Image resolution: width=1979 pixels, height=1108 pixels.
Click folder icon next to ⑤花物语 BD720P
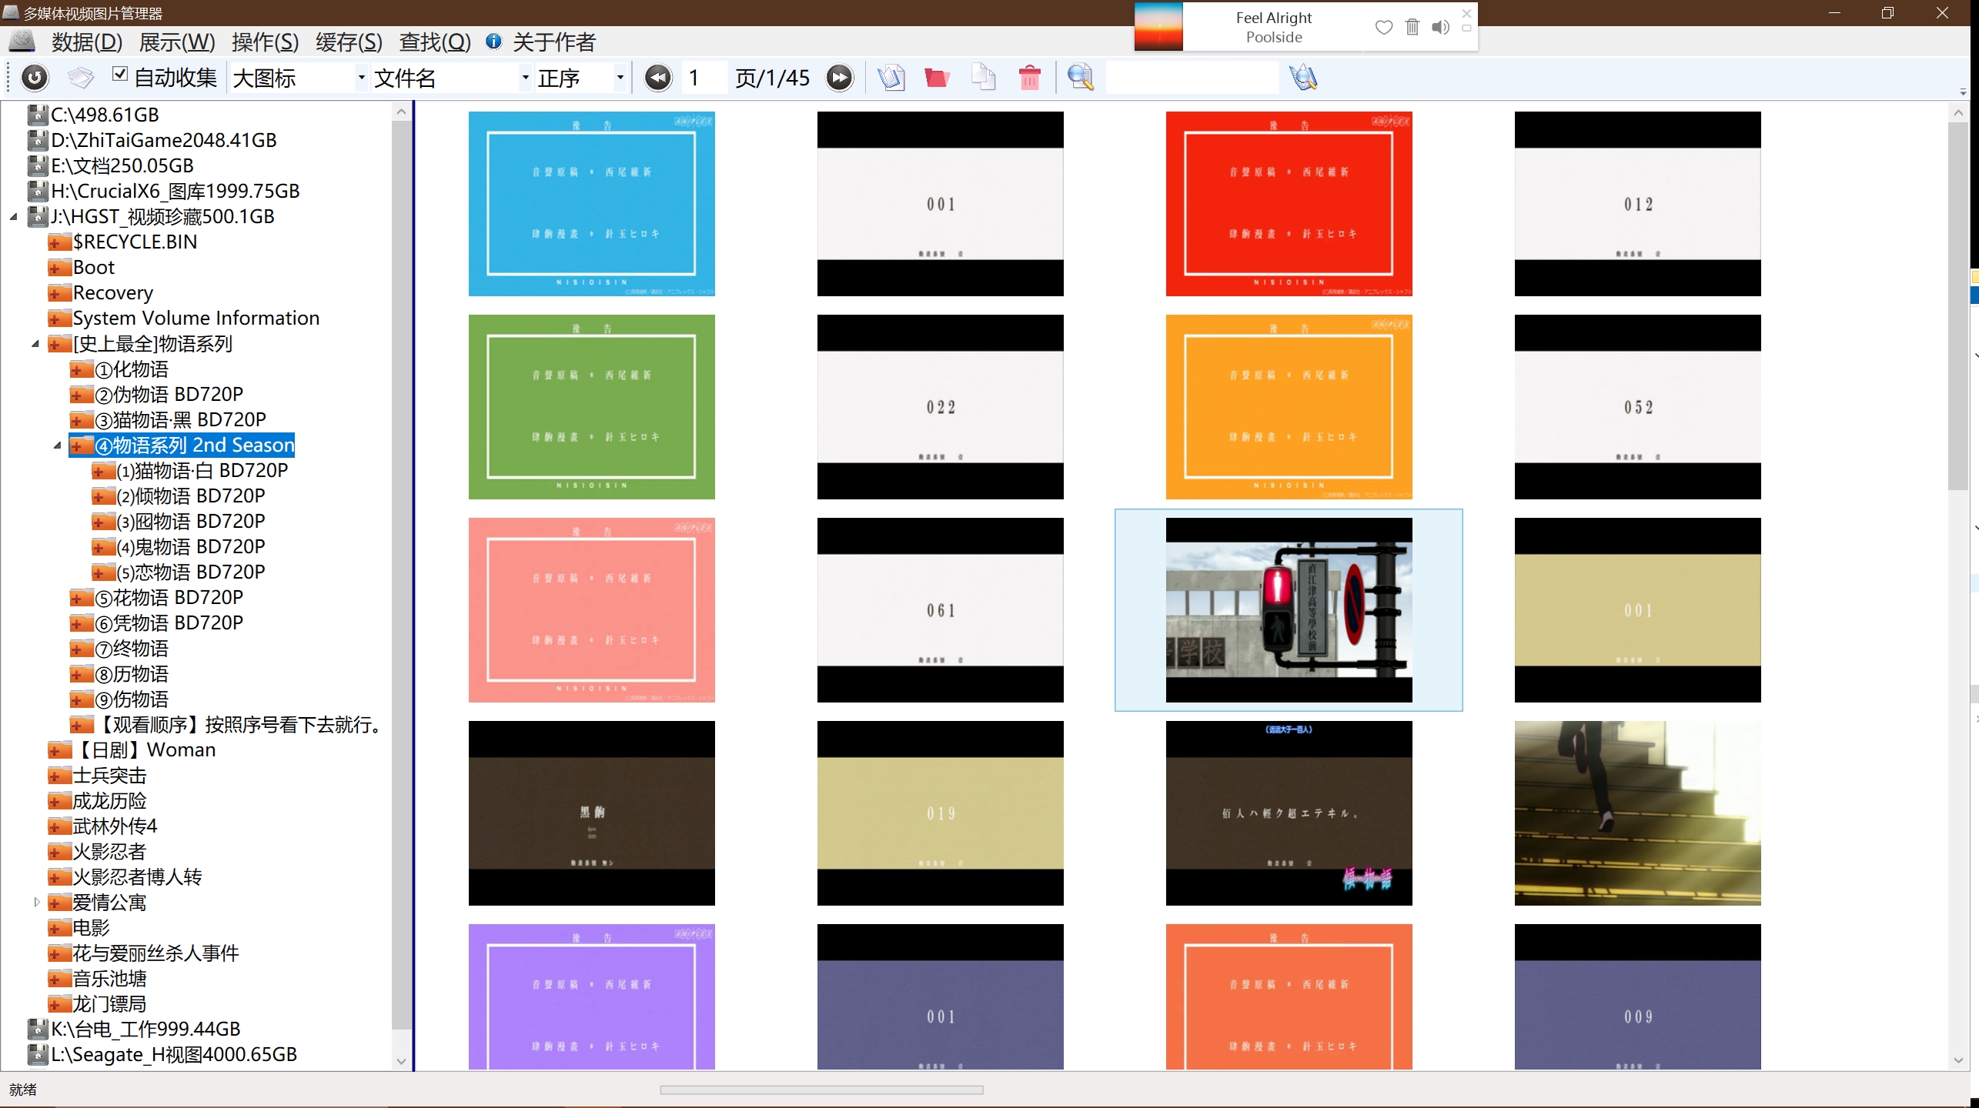(x=81, y=598)
